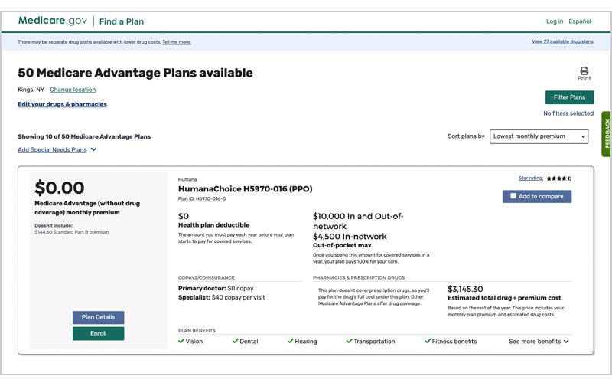The width and height of the screenshot is (612, 383).
Task: Tick the Add to compare checkbox
Action: tap(513, 196)
